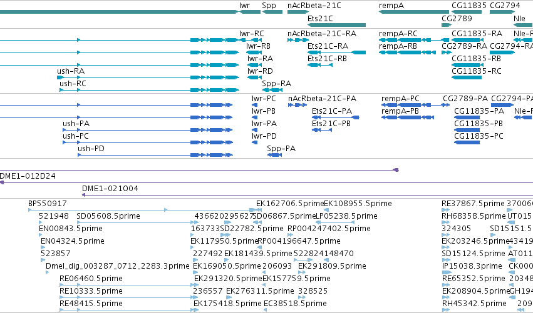Open the rempA-RB transcript label

tap(398, 46)
